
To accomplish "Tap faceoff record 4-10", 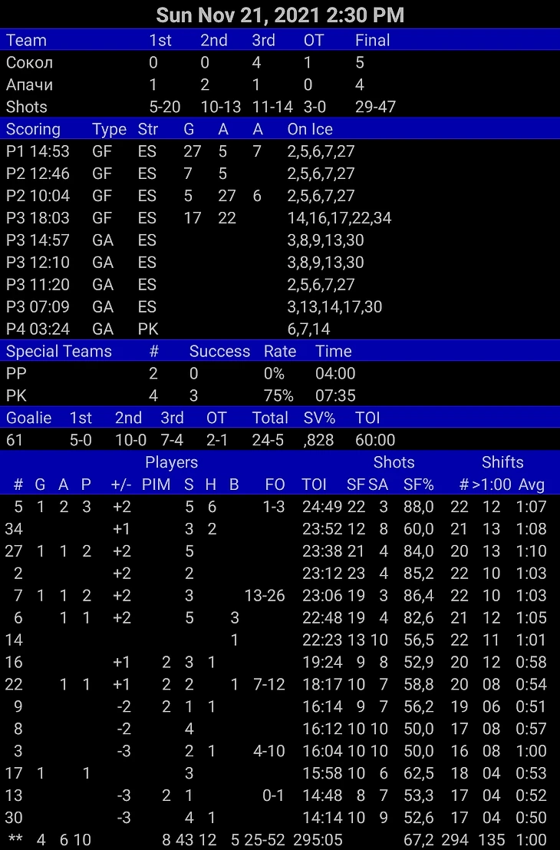I will [x=269, y=752].
